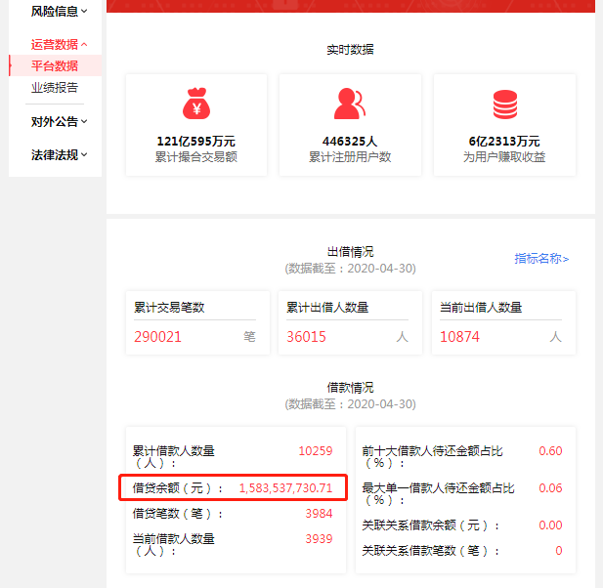Screen dimensions: 603x588
Task: Click the 0.60 percentage value
Action: click(550, 451)
